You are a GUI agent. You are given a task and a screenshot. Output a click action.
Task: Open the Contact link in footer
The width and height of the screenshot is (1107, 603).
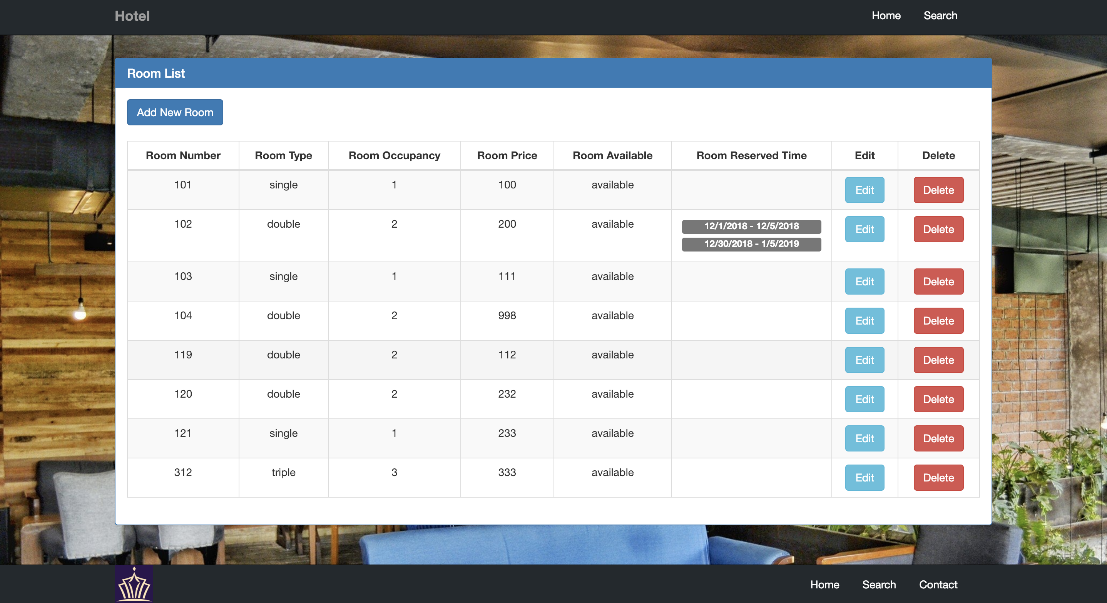click(x=938, y=584)
